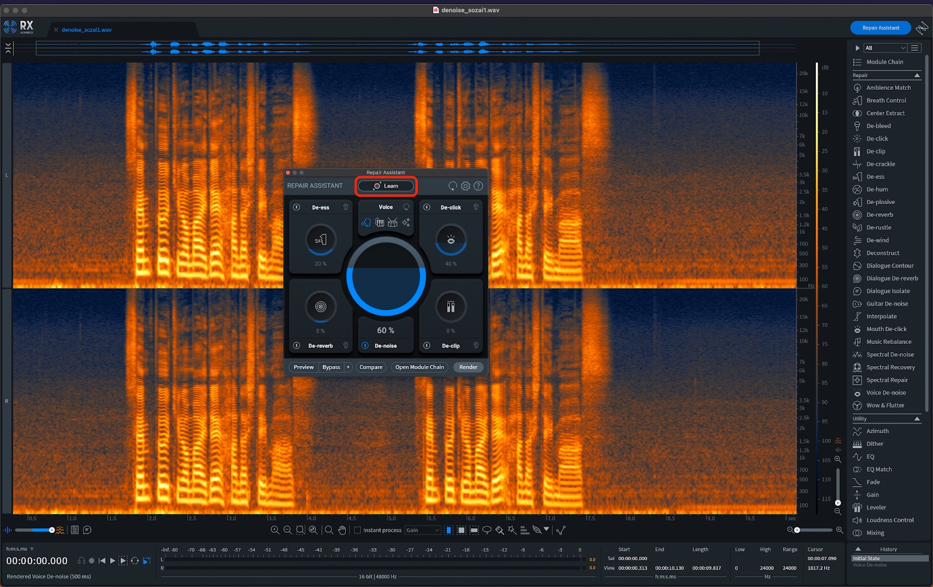The height and width of the screenshot is (587, 933).
Task: Disable De-noise power button
Action: click(365, 346)
